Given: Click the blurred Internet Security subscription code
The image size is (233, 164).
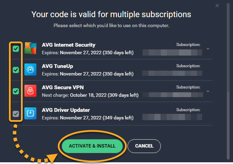Looking at the screenshot, I should click(172, 52).
